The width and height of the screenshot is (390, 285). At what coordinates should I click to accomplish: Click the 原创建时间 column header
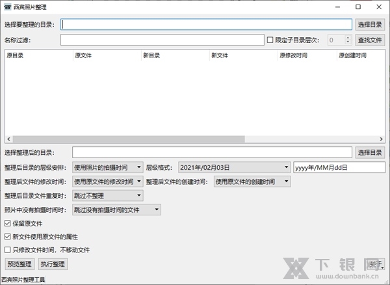tap(361, 55)
